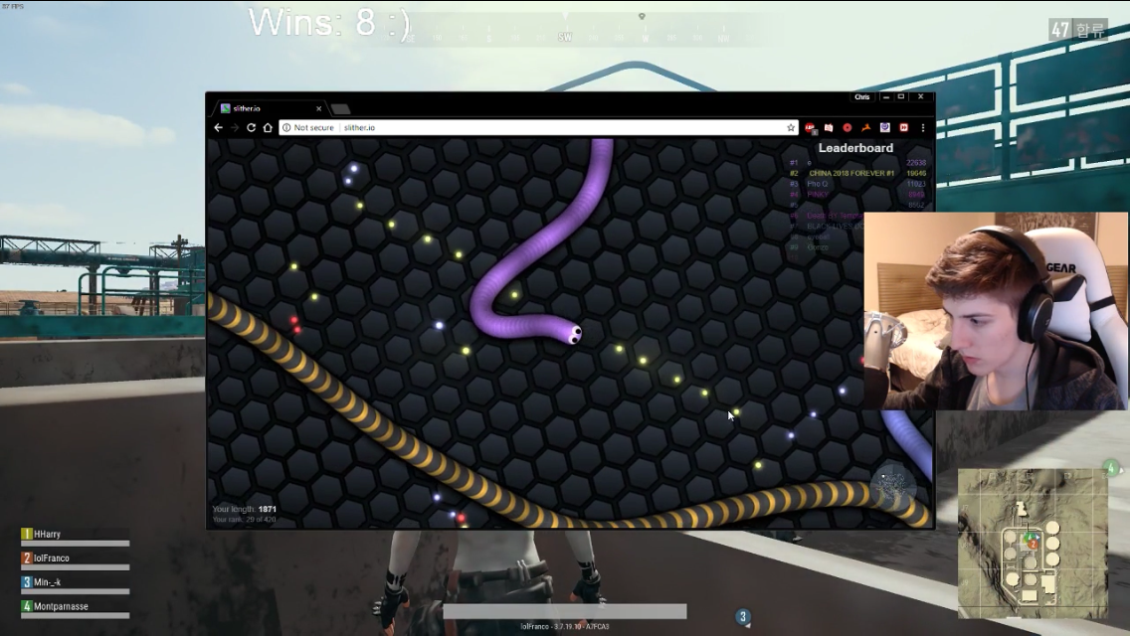Click the Leaderboard heading
Screen dimensions: 1130x636
(x=855, y=148)
